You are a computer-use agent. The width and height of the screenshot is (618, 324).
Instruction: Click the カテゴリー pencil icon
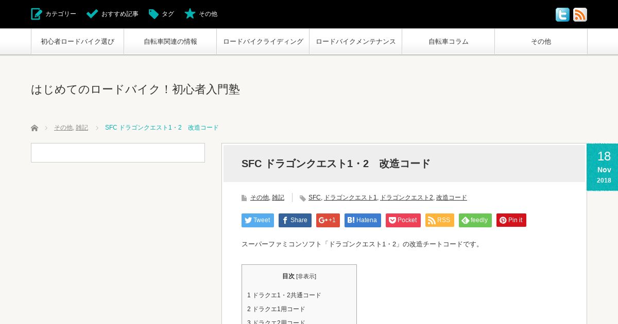(37, 14)
